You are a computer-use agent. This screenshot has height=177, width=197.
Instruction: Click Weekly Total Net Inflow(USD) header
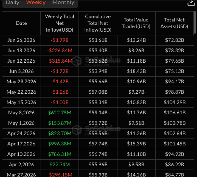tap(60, 23)
